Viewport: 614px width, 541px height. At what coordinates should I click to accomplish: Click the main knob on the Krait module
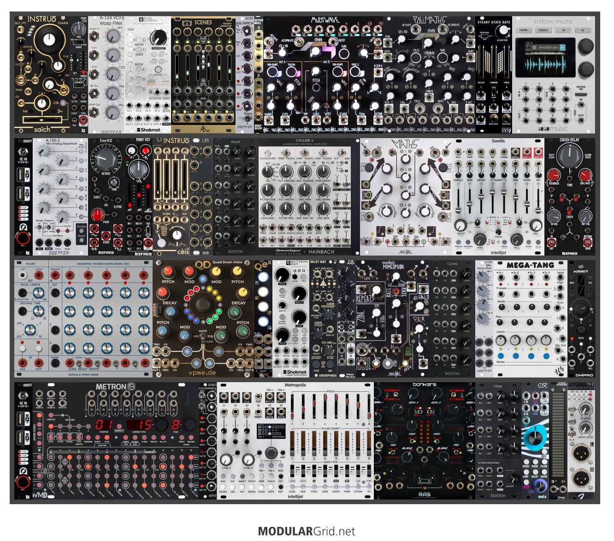(581, 309)
